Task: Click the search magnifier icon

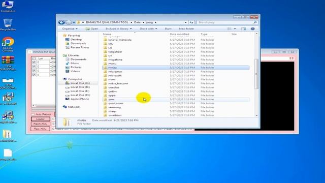Action: pos(255,22)
